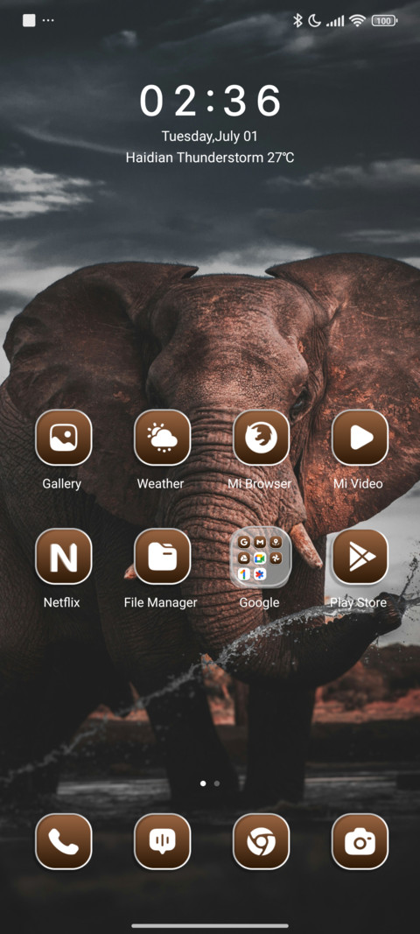Open the Weather app
This screenshot has height=934, width=420.
point(162,437)
